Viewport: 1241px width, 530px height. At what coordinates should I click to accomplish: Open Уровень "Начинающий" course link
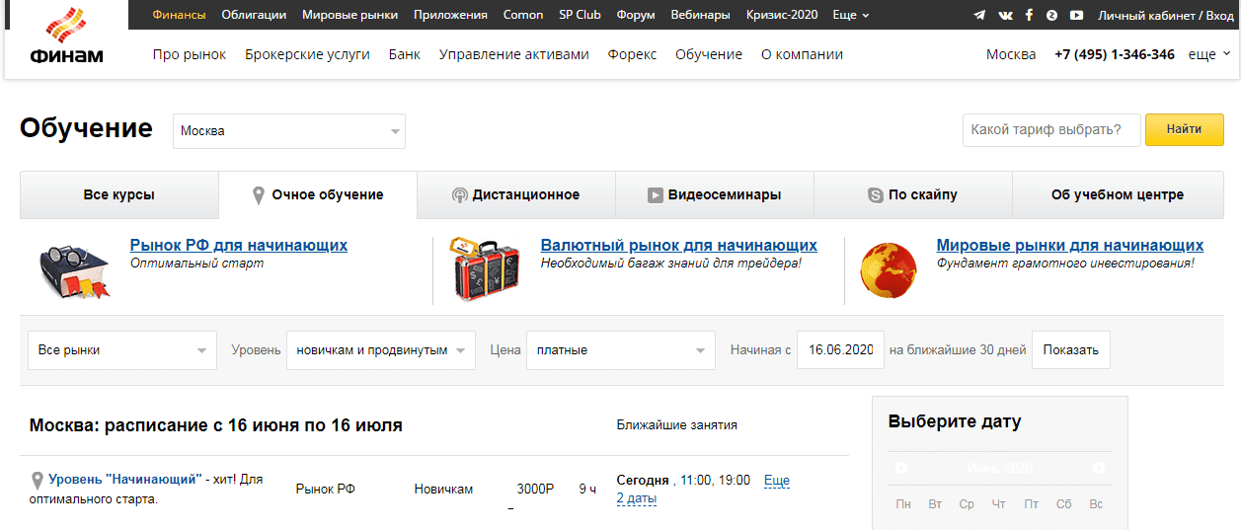(125, 480)
